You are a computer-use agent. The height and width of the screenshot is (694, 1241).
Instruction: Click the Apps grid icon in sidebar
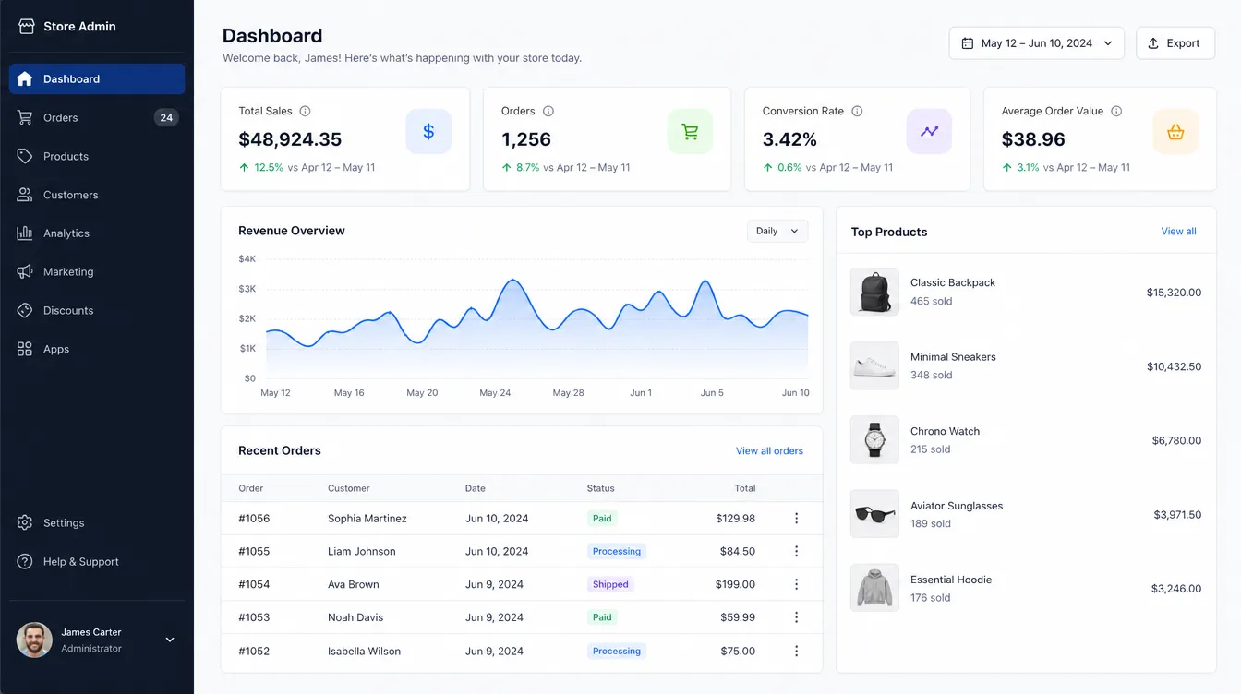(25, 349)
